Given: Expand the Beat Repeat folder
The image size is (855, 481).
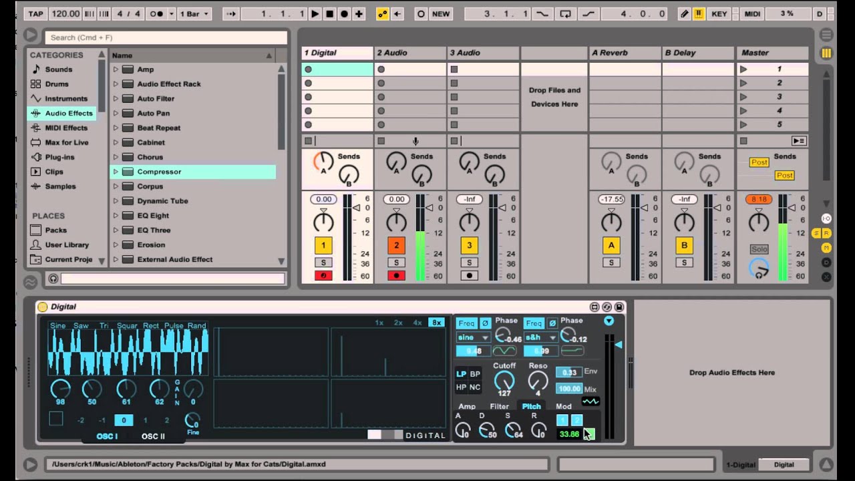Looking at the screenshot, I should tap(116, 128).
